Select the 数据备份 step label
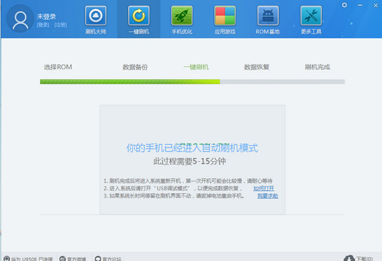 (x=135, y=67)
